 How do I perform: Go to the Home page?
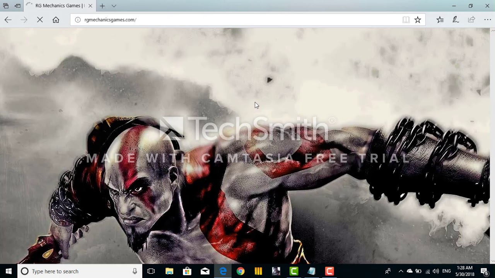(x=56, y=20)
